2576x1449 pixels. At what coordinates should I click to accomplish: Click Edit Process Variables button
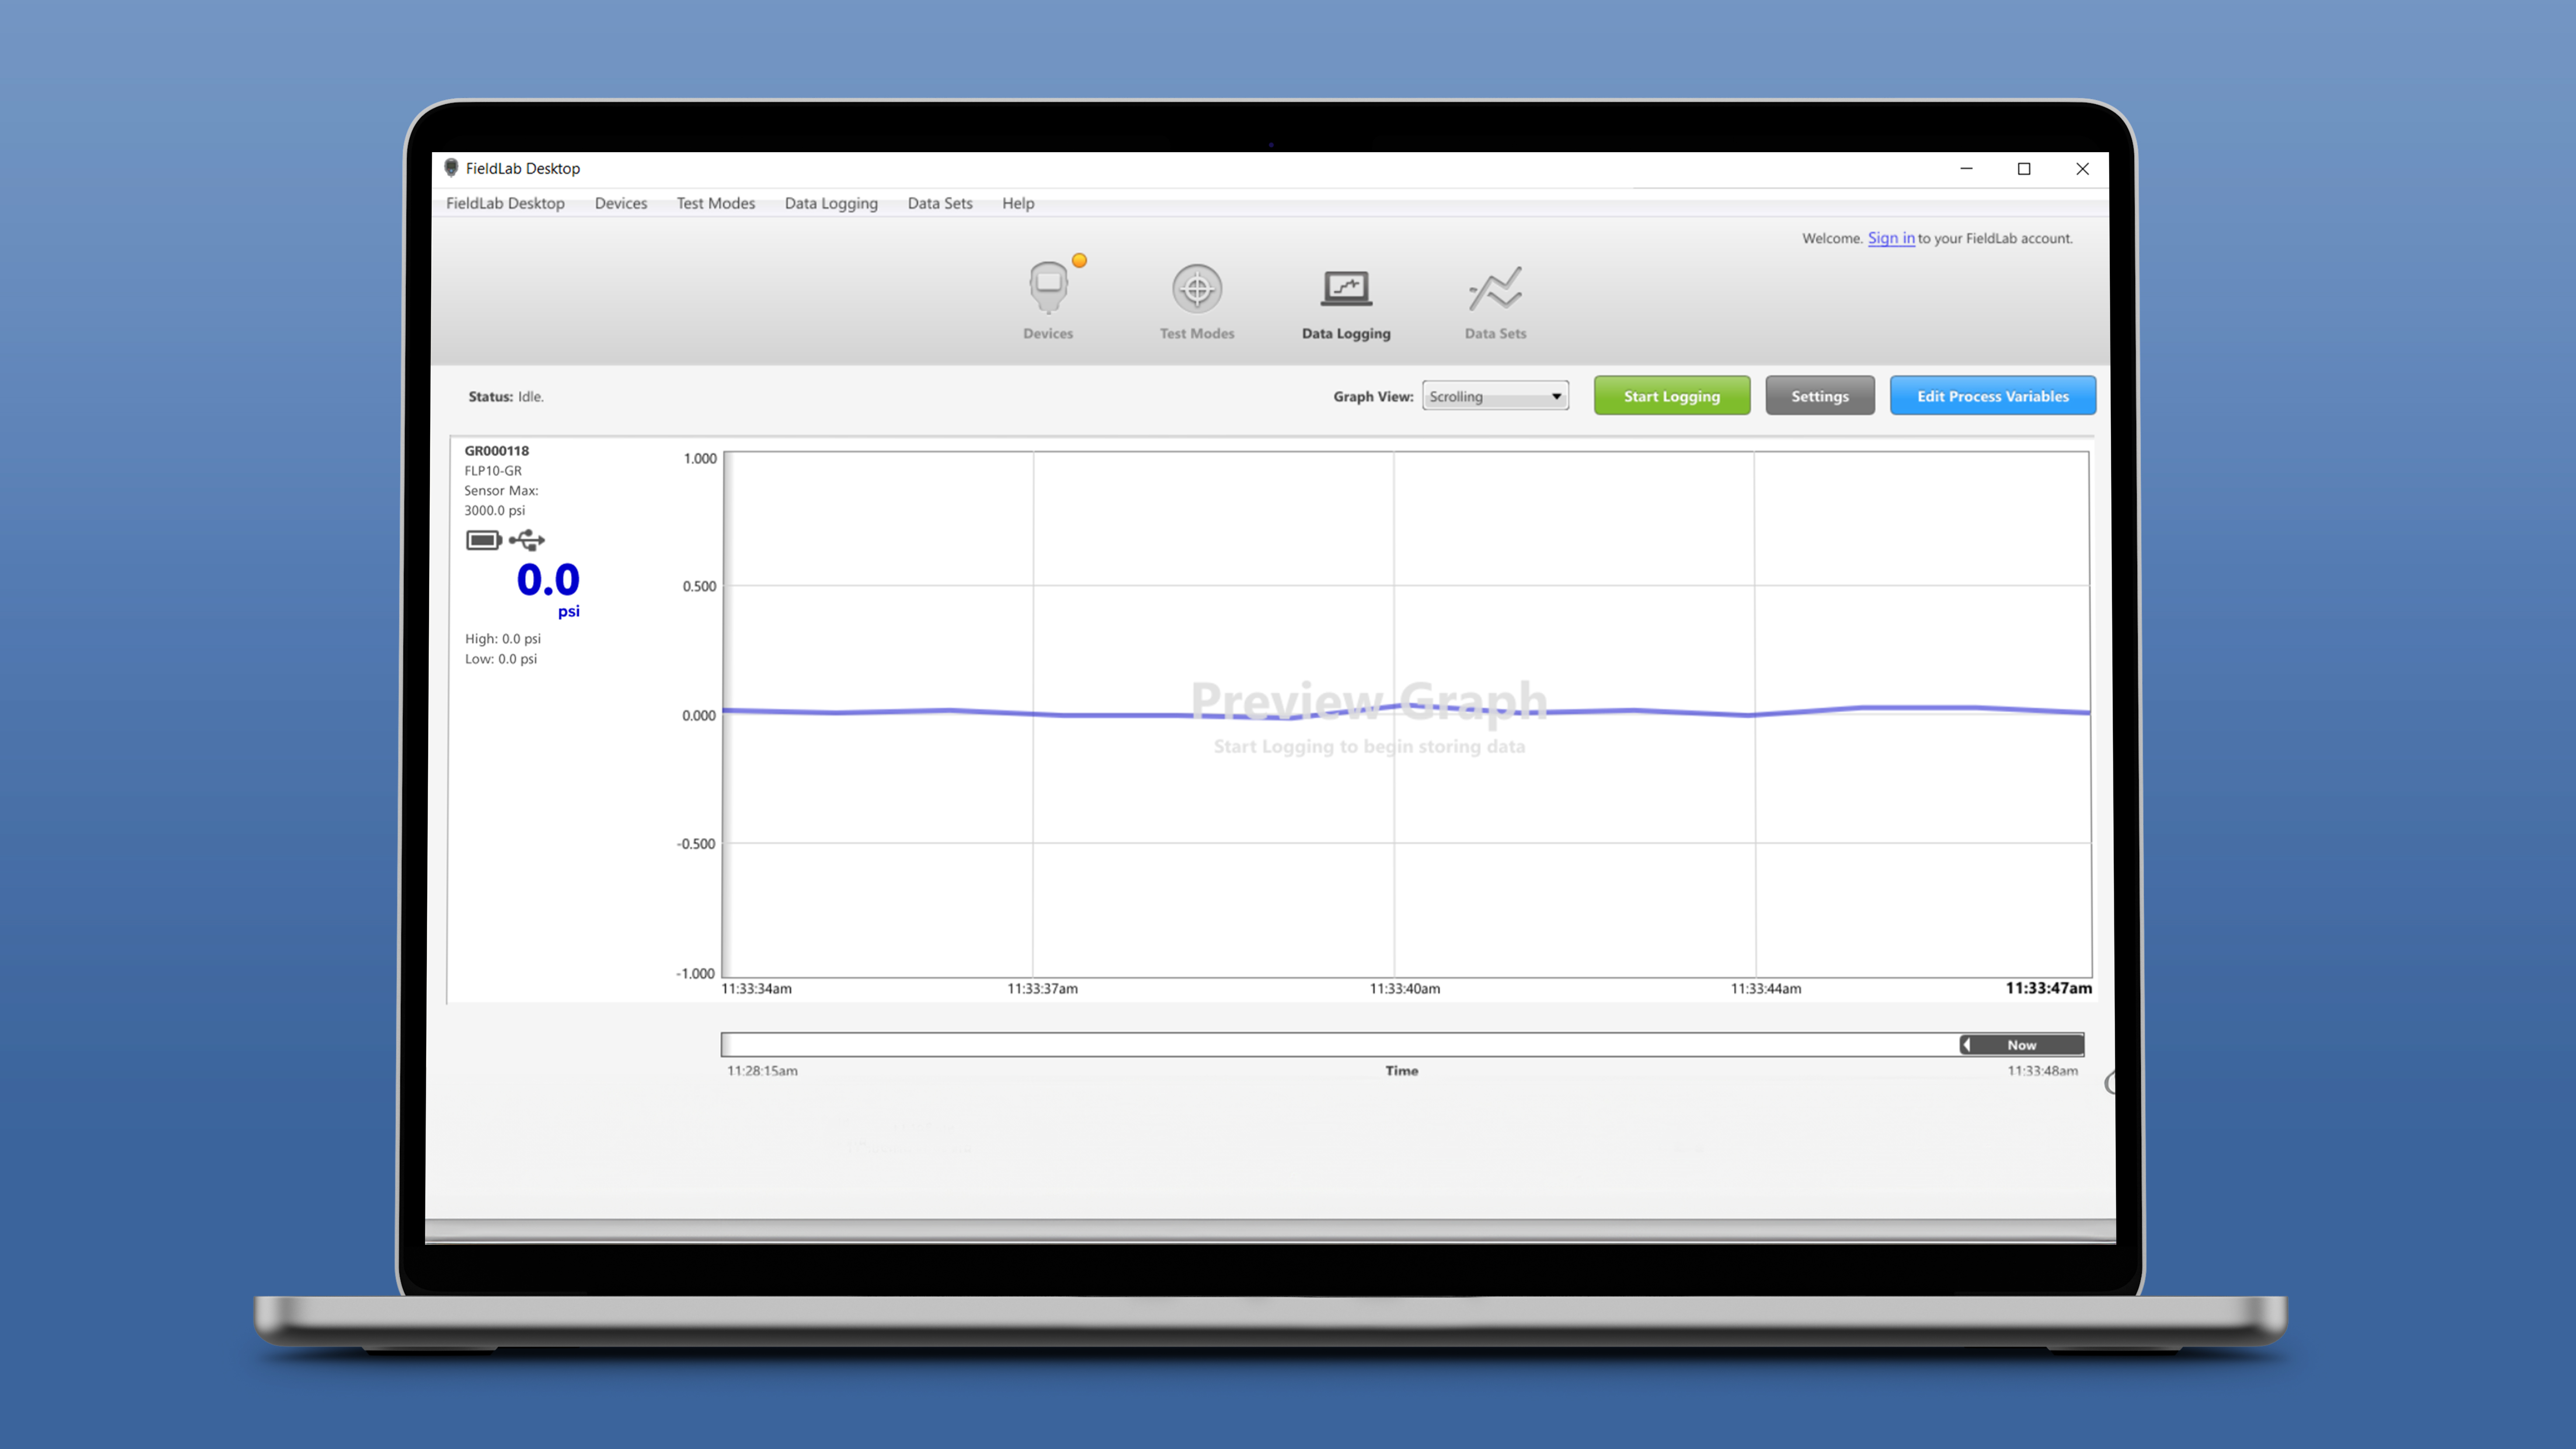point(1992,397)
